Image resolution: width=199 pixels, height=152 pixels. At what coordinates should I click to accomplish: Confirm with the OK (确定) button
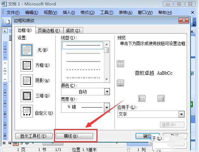[x=147, y=136]
